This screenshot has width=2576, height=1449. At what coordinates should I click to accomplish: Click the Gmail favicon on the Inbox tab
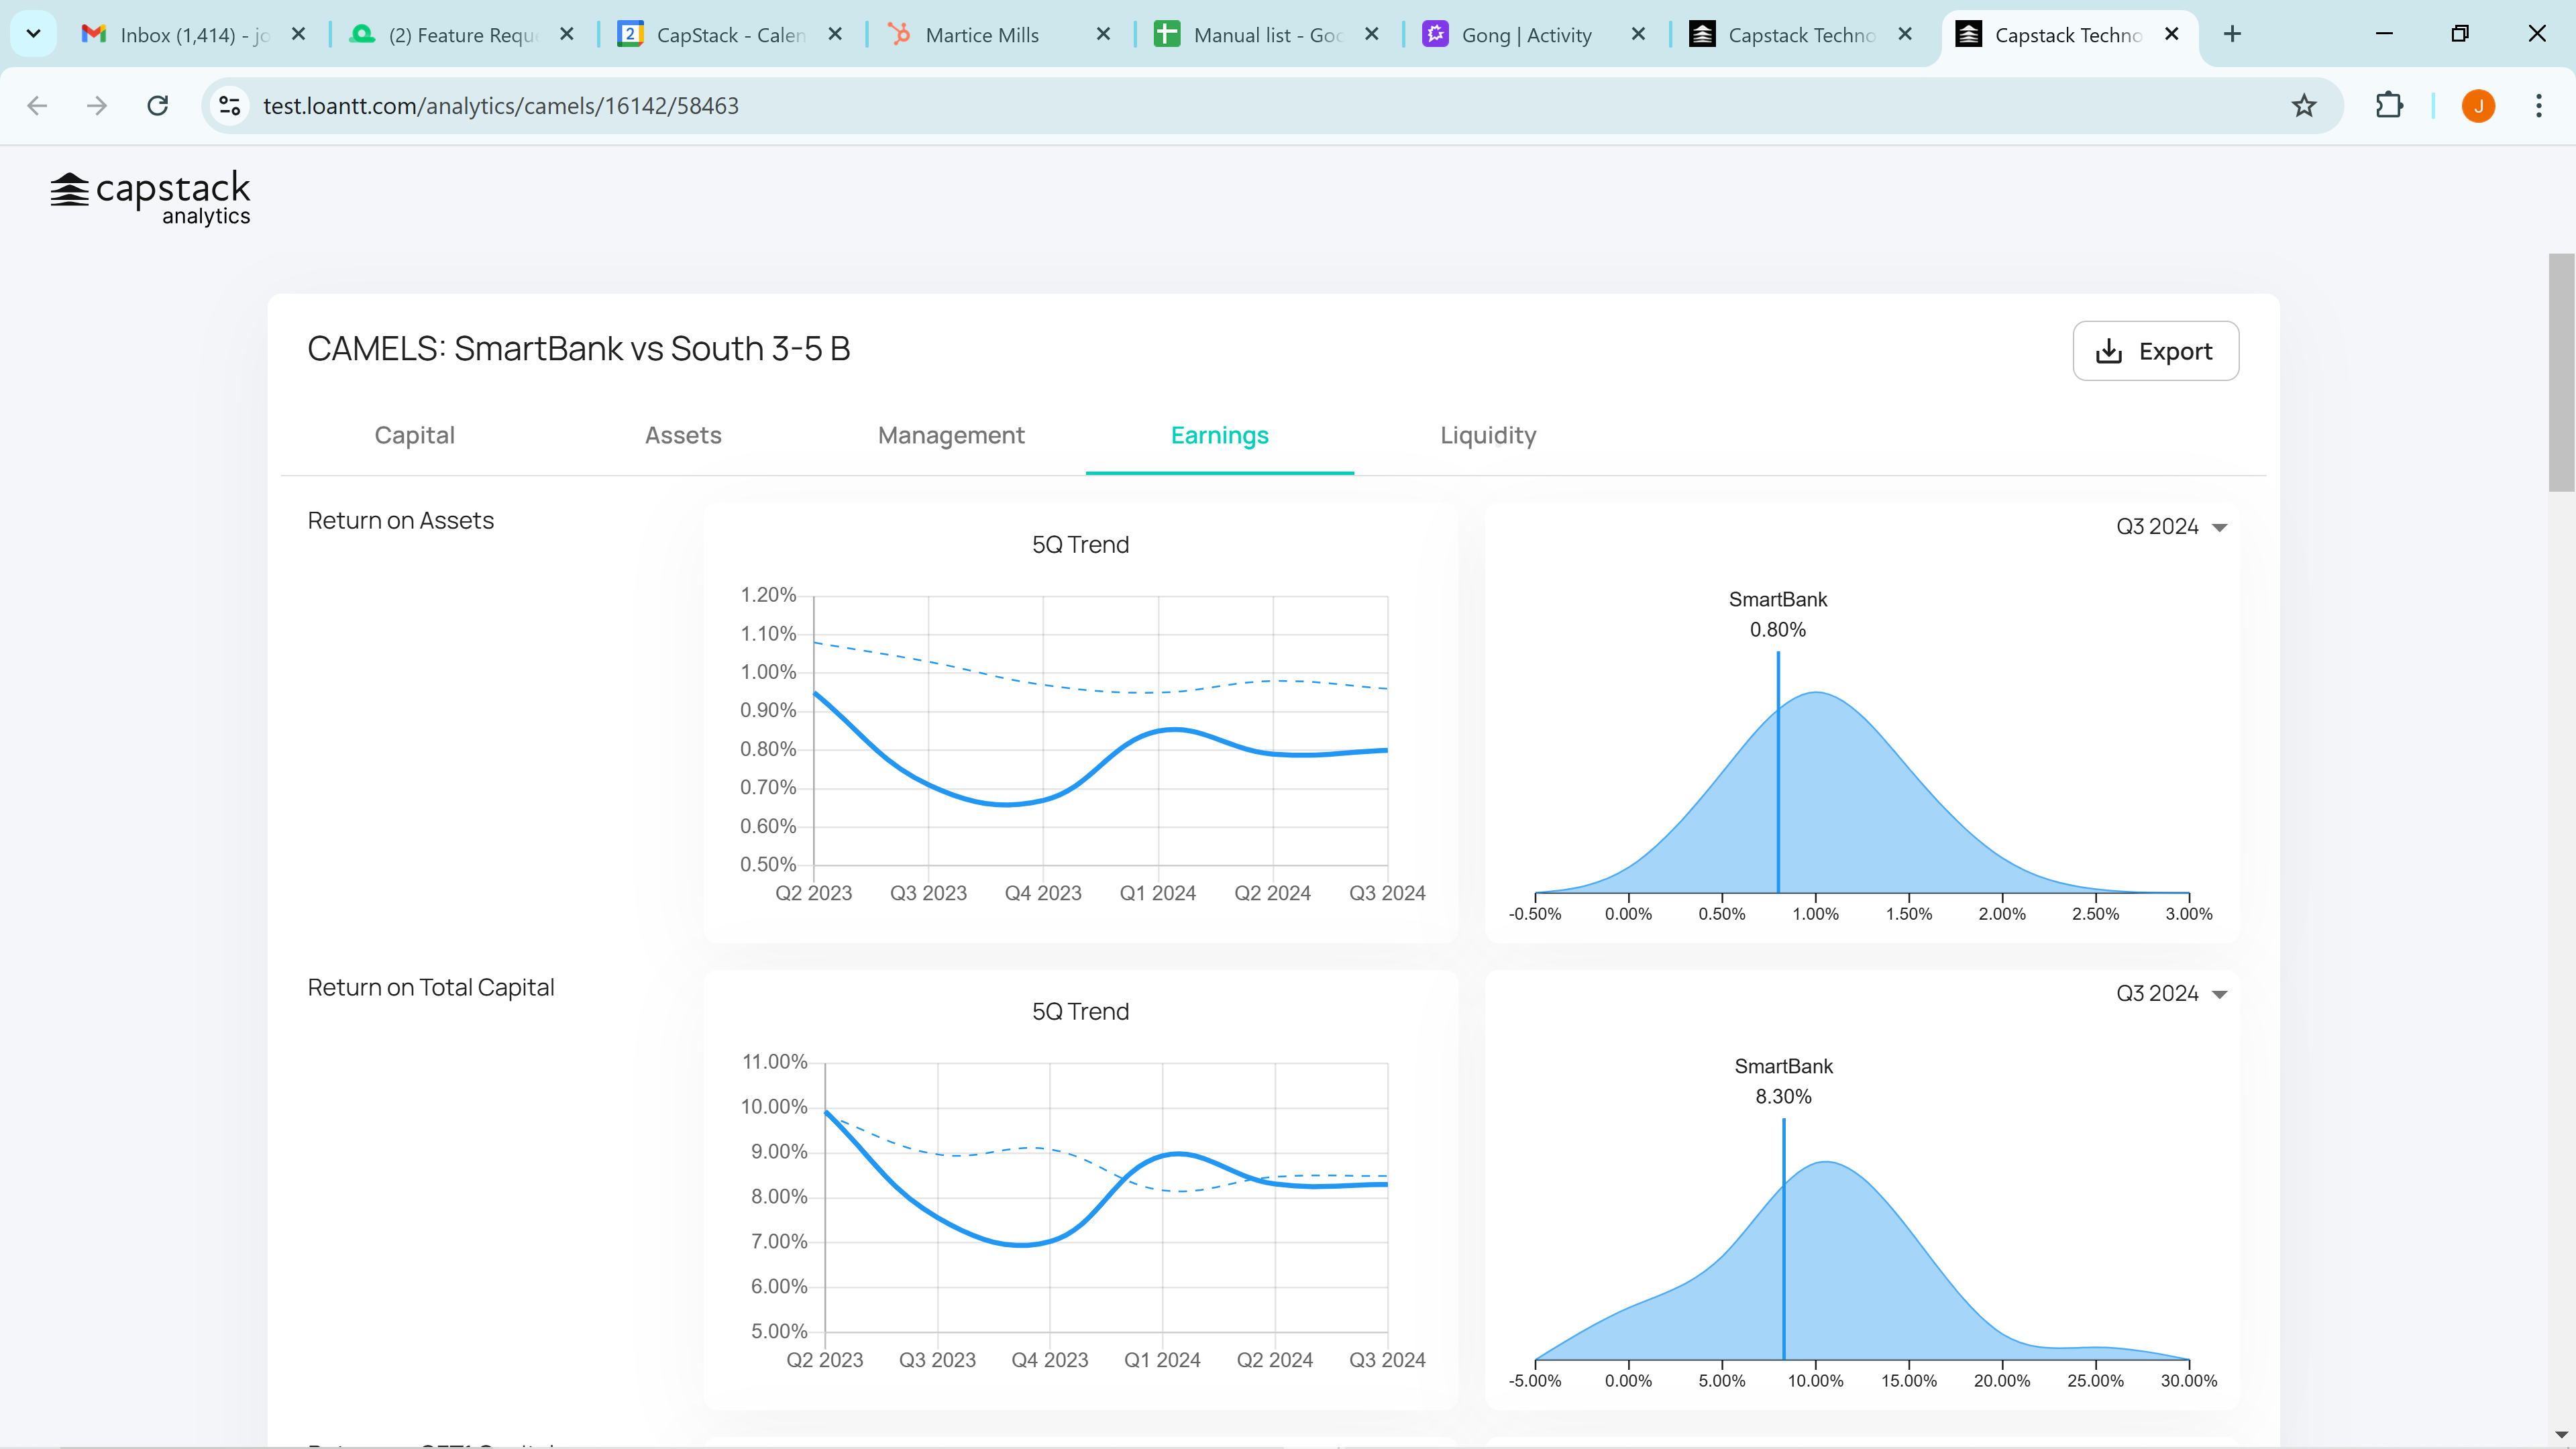94,34
